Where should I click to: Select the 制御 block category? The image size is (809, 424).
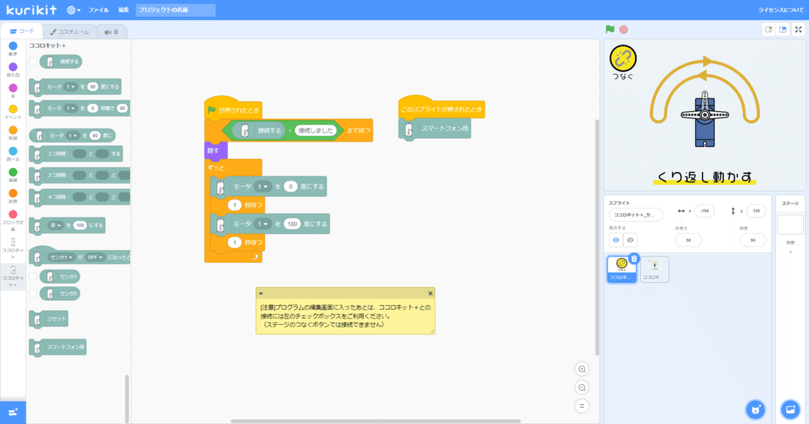tap(13, 132)
